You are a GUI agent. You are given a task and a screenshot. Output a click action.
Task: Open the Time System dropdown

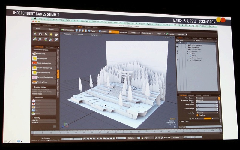207,98
